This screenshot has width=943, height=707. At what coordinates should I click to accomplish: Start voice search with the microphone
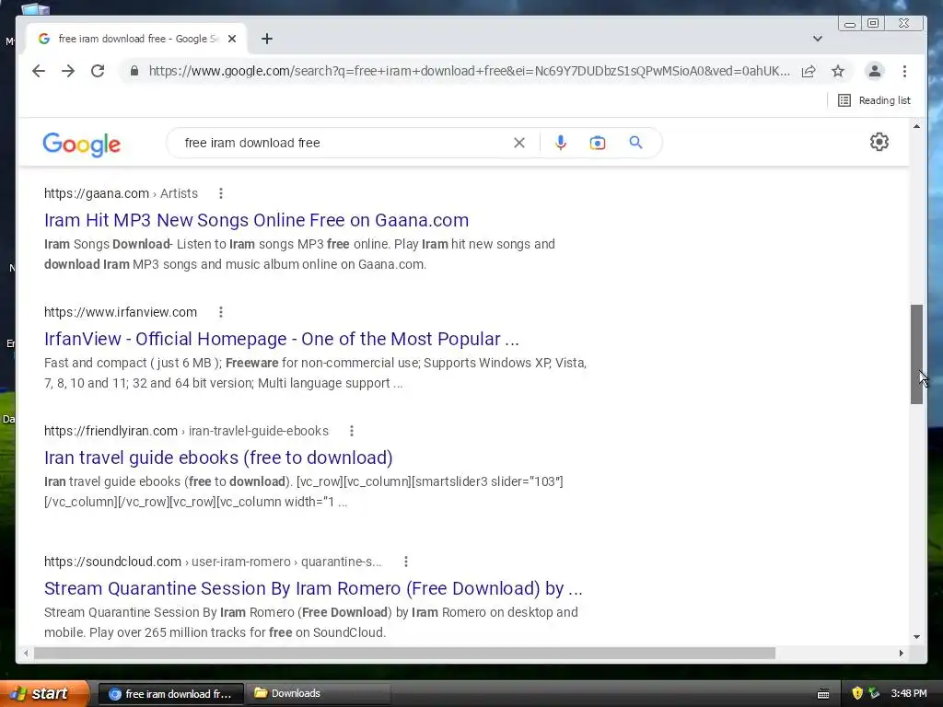(x=561, y=143)
